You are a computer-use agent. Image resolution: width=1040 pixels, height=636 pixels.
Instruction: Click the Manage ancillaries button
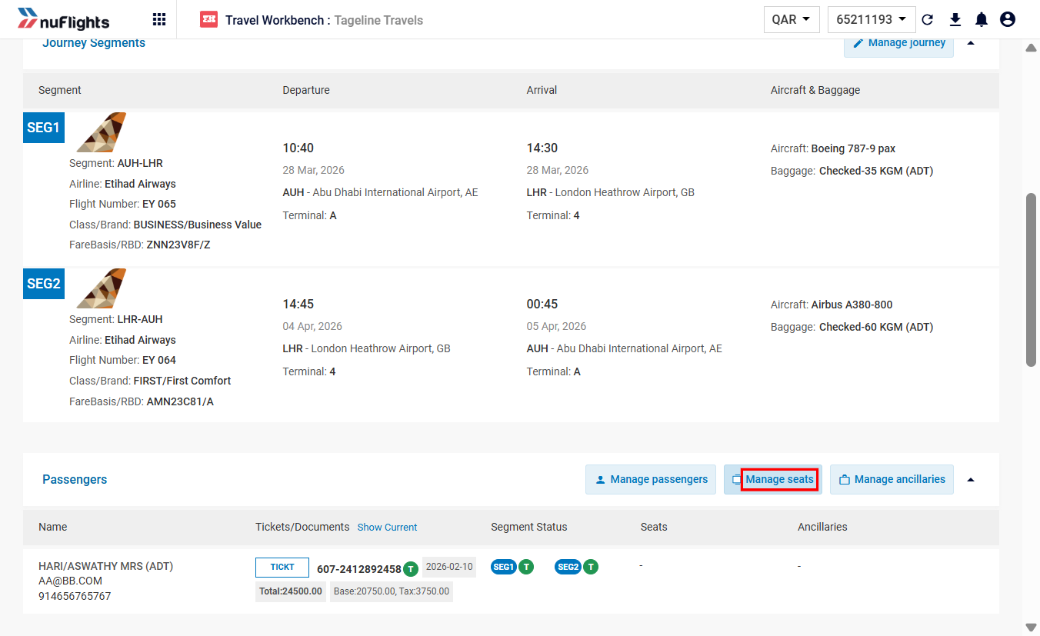[892, 479]
